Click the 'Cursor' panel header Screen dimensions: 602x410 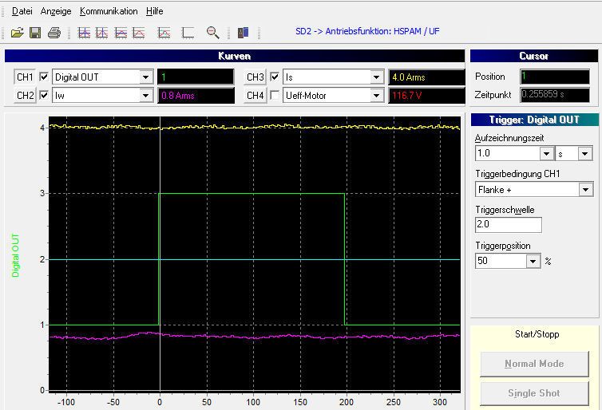tap(534, 56)
